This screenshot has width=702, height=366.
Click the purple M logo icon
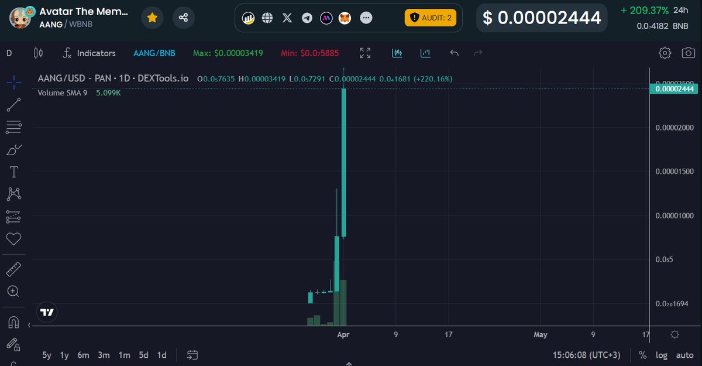[326, 18]
